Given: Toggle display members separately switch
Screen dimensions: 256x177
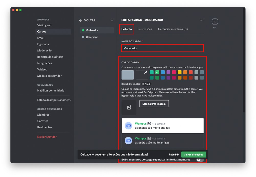Looking at the screenshot, I should tap(200, 160).
